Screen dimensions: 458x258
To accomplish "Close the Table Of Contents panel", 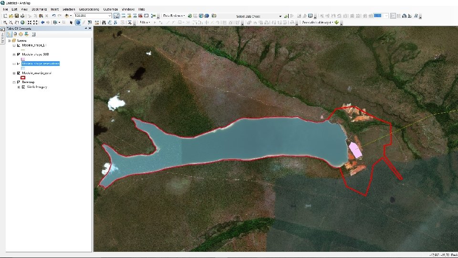I will click(x=90, y=28).
